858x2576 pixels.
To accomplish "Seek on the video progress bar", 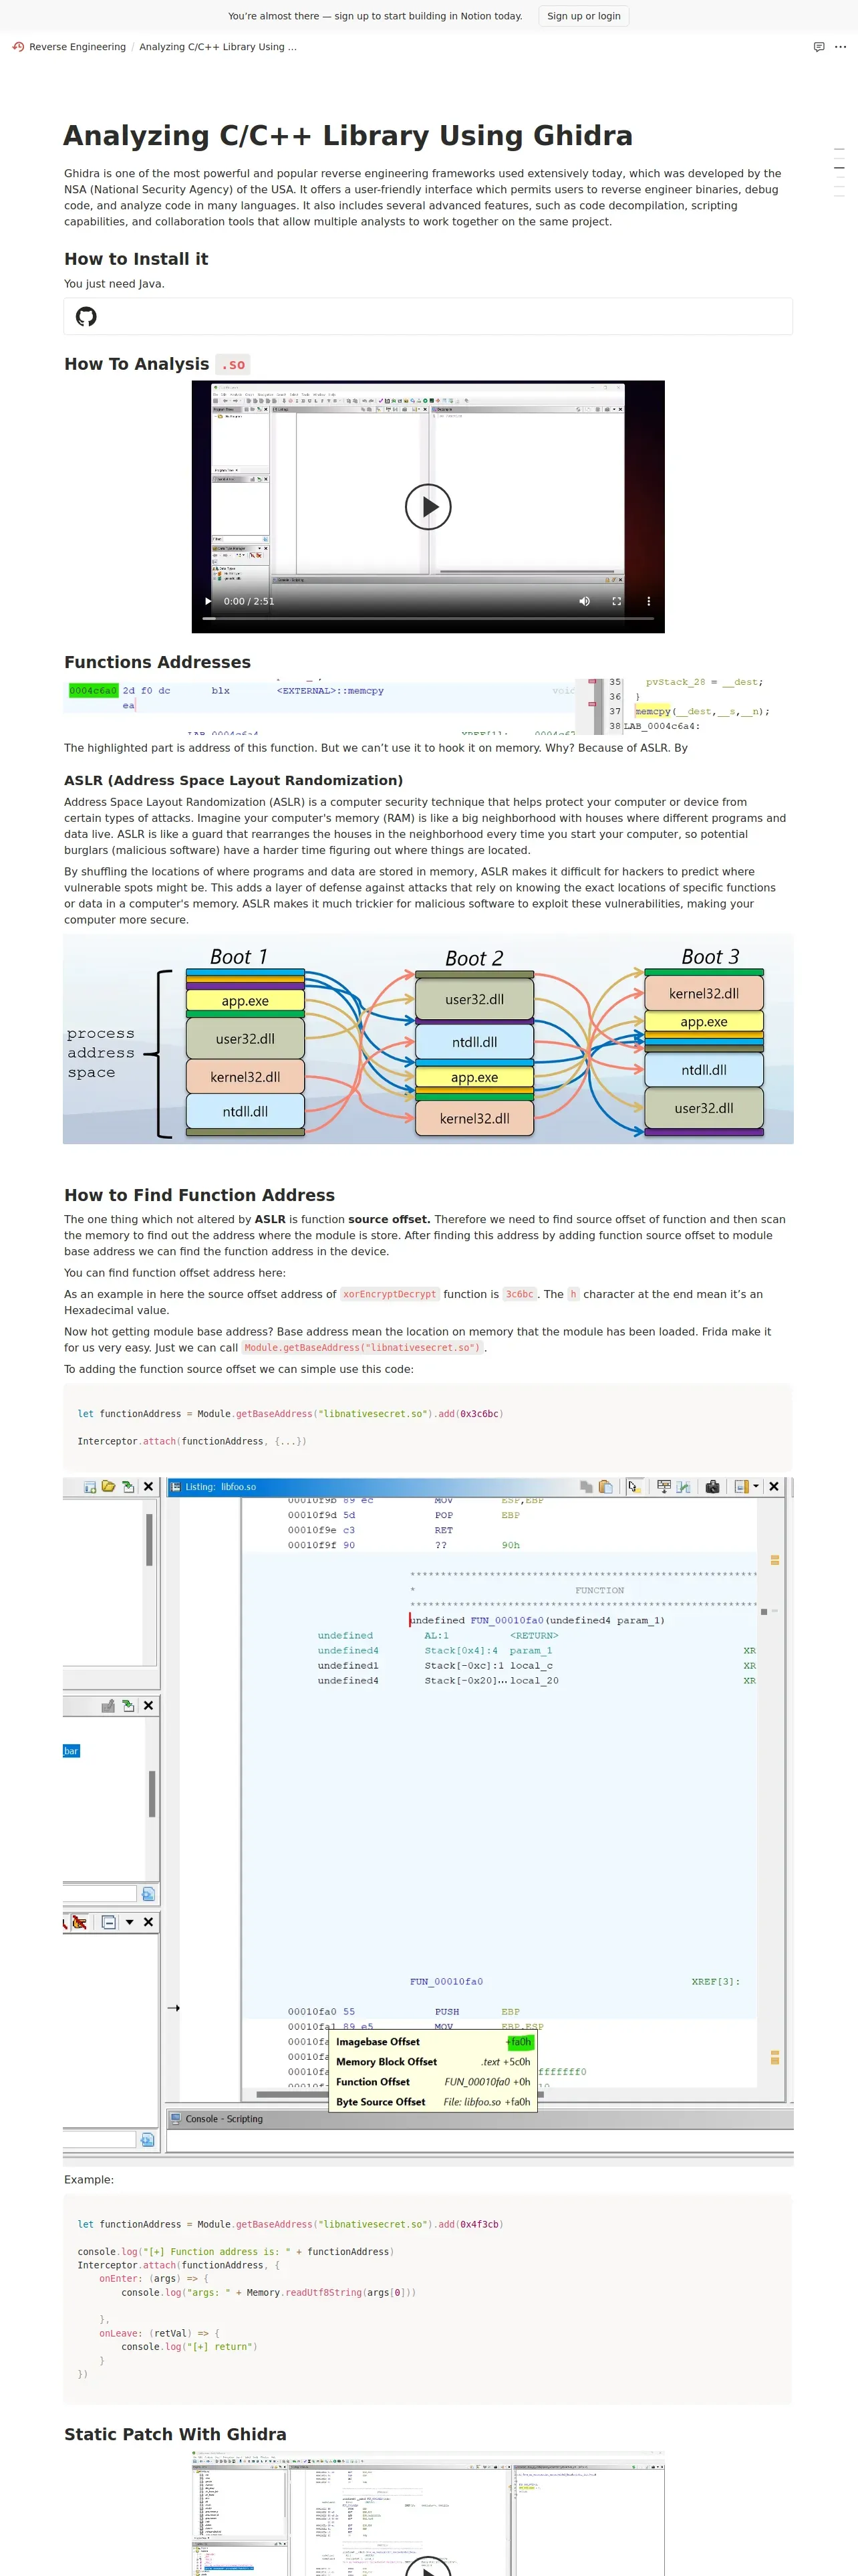I will 428,618.
